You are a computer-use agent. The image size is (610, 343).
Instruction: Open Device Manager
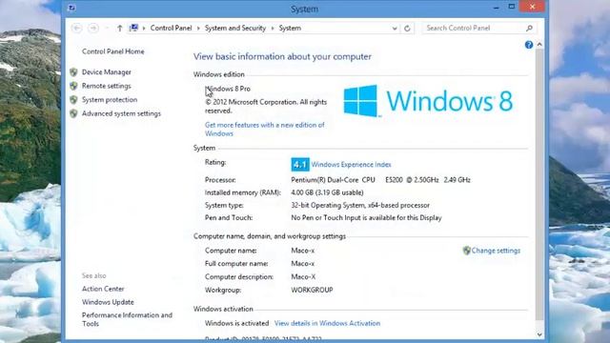[x=107, y=72]
